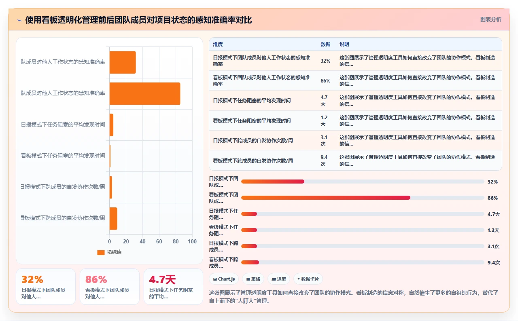The width and height of the screenshot is (518, 321).
Task: Toggle the 指标值 legend swatch
Action: coord(101,252)
